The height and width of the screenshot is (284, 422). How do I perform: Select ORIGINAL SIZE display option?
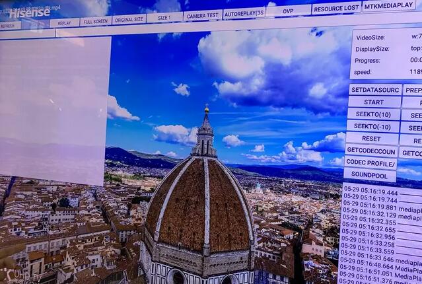coord(129,20)
